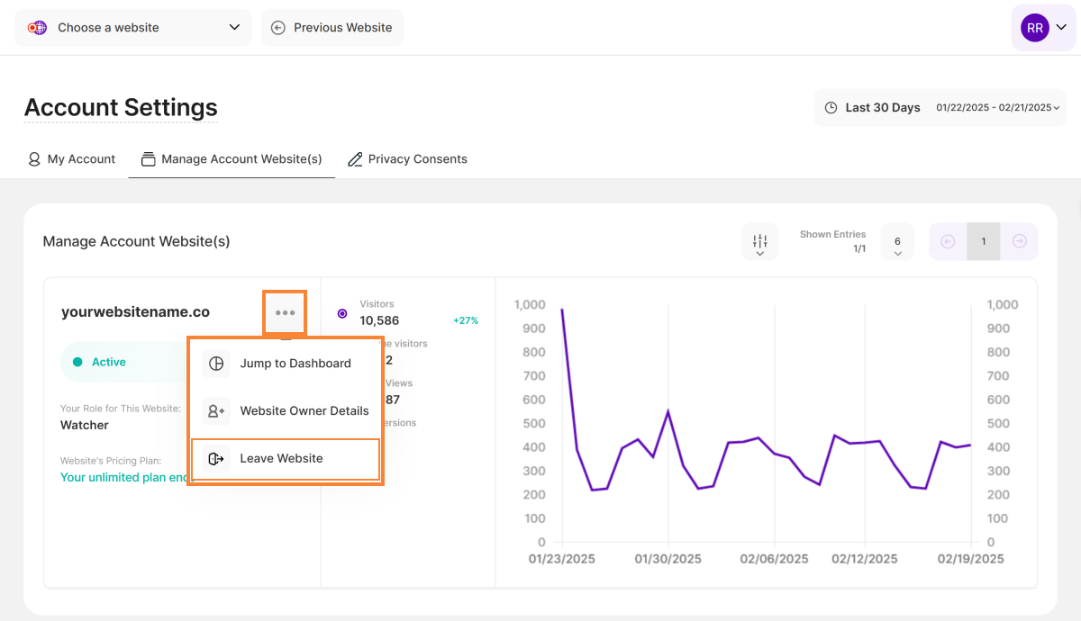Expand the Choose a website dropdown
The height and width of the screenshot is (621, 1081).
pos(133,28)
